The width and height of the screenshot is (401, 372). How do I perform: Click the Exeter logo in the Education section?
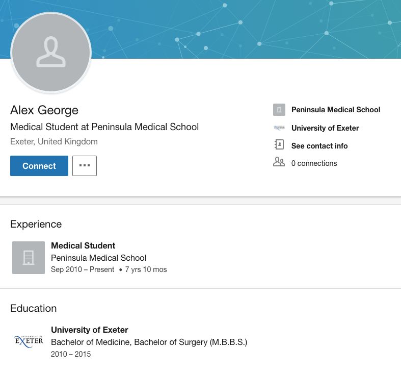29,341
